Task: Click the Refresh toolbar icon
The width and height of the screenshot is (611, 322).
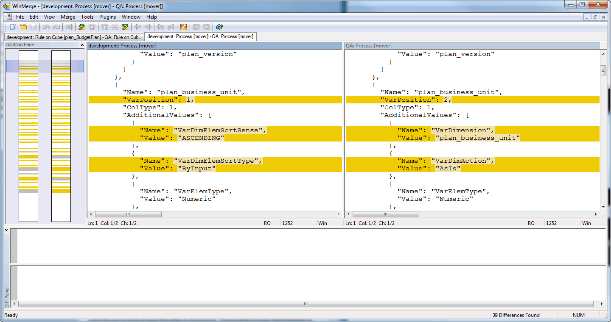Action: point(219,27)
